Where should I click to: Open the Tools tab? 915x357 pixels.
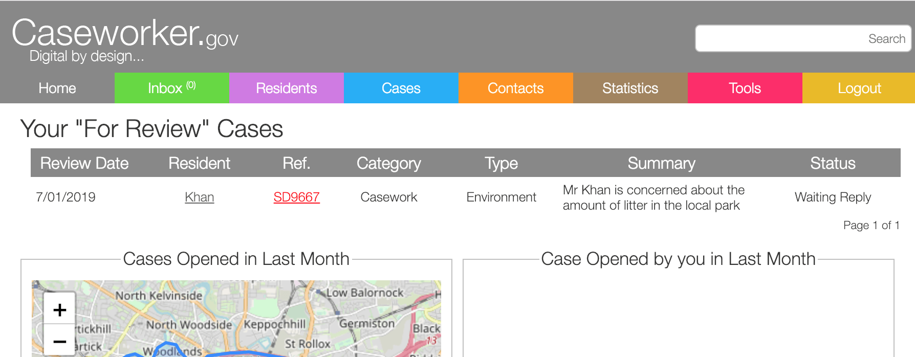point(745,88)
